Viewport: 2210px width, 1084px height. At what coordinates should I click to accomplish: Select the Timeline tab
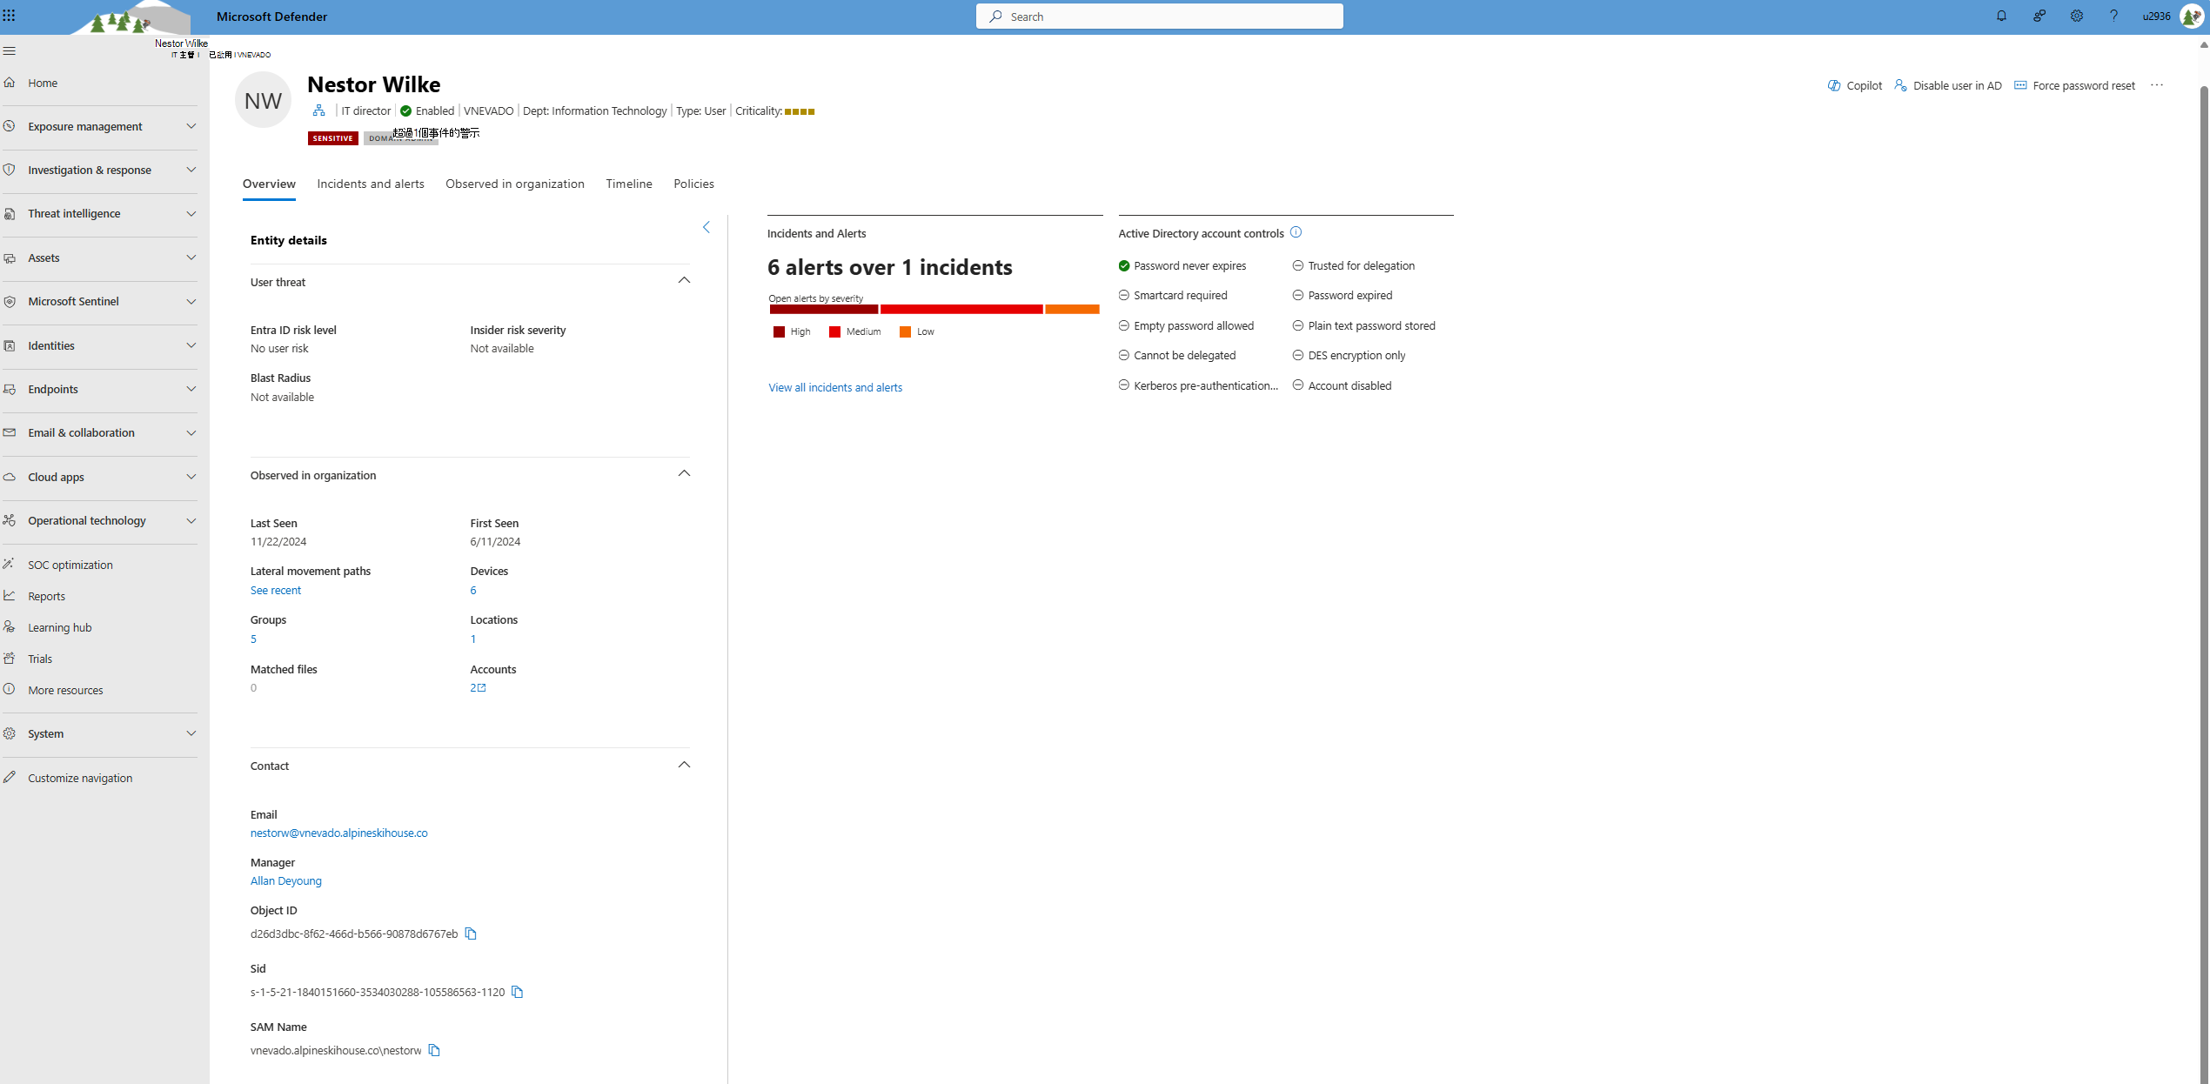tap(627, 184)
